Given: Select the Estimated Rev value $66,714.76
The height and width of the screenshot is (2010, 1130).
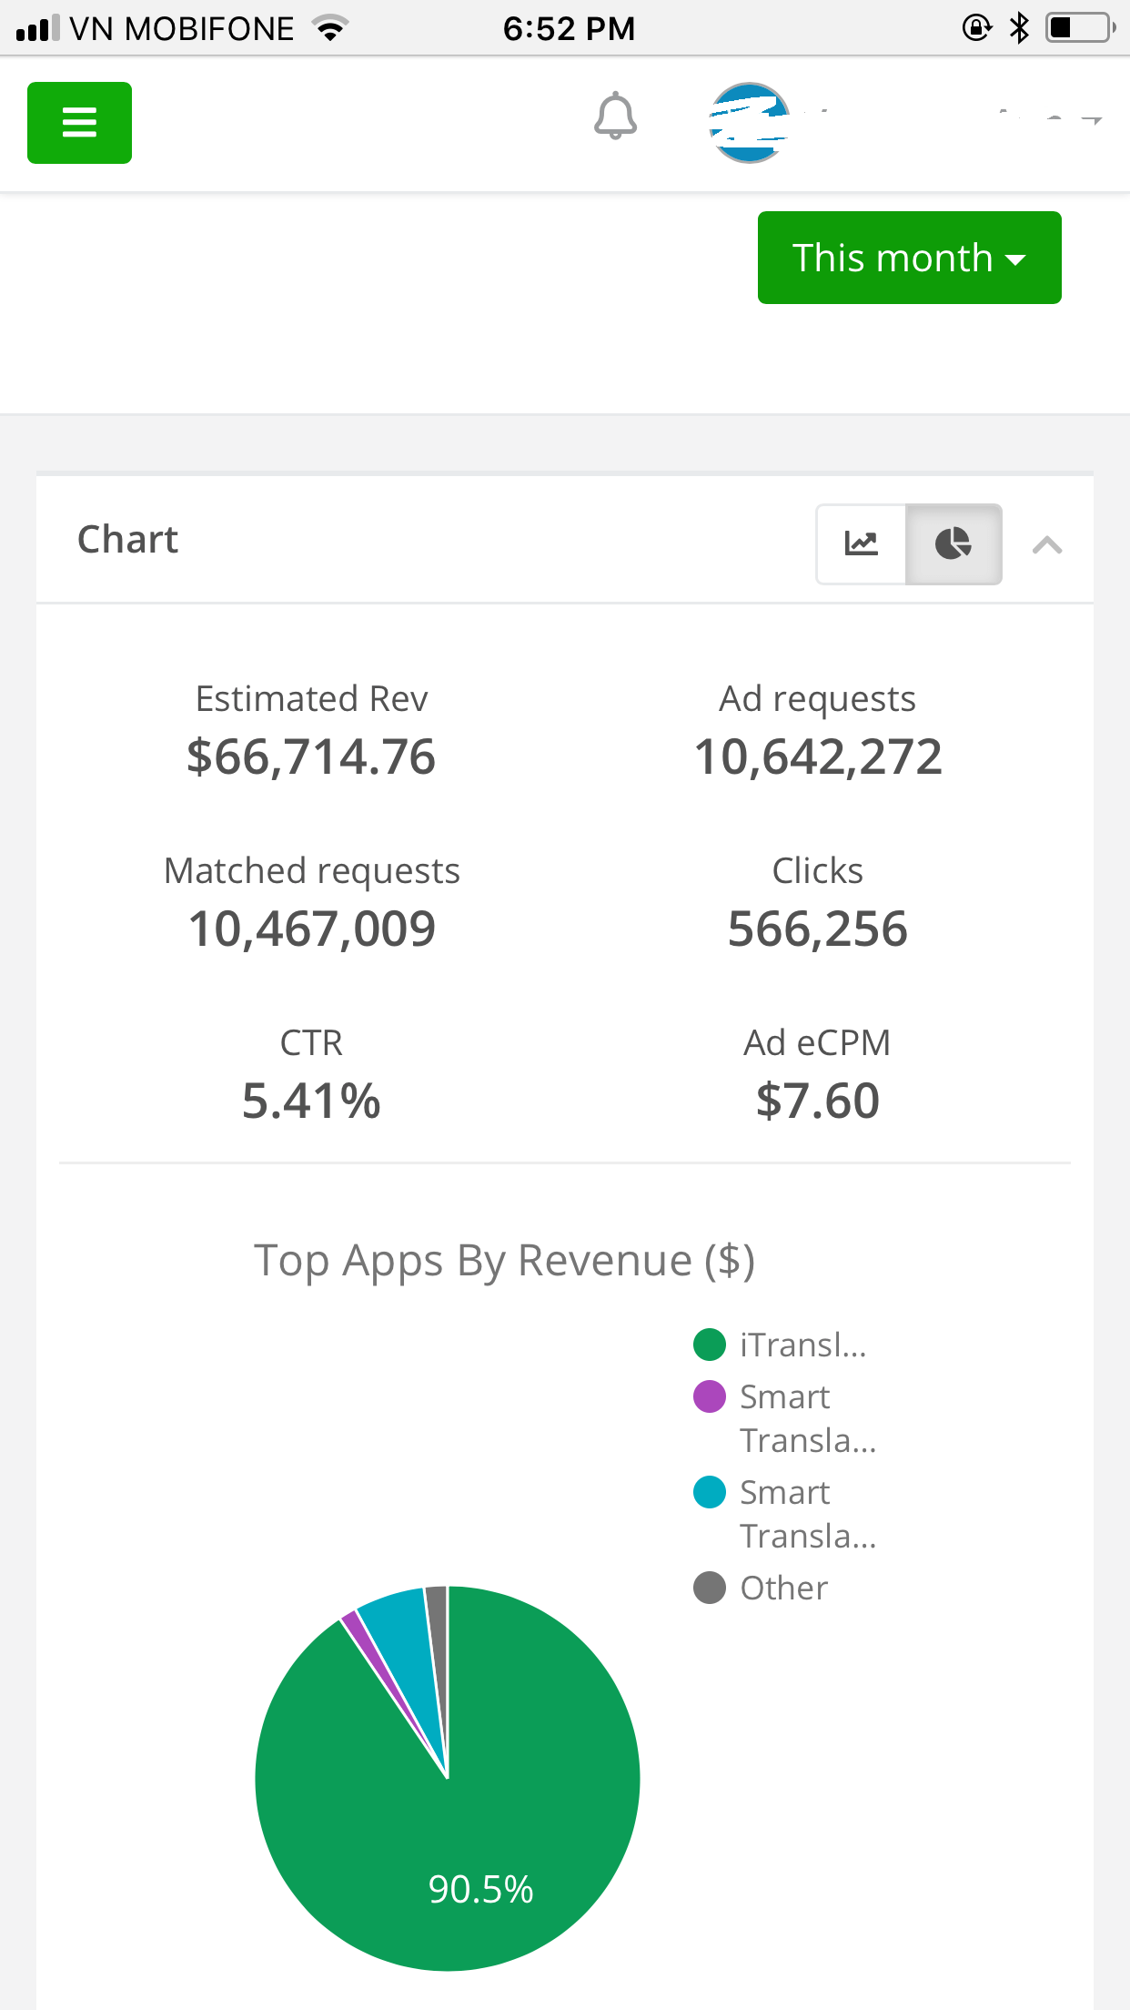Looking at the screenshot, I should click(x=311, y=756).
